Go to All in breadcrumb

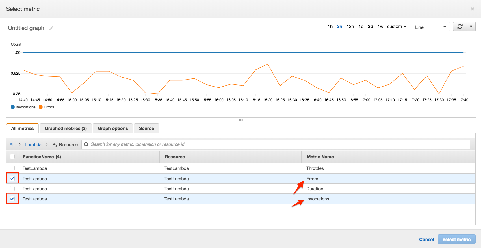click(12, 144)
